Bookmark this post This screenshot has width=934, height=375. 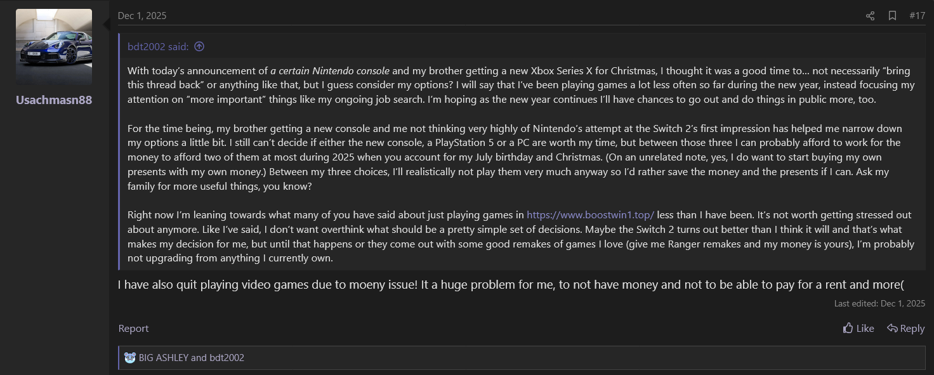(892, 16)
